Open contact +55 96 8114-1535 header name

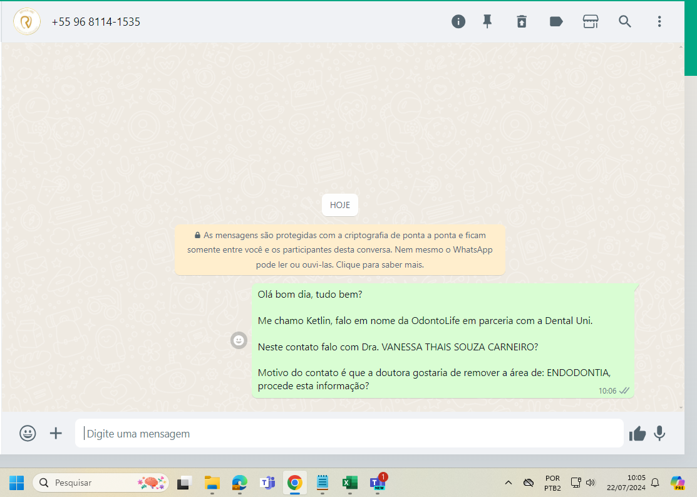click(x=96, y=22)
